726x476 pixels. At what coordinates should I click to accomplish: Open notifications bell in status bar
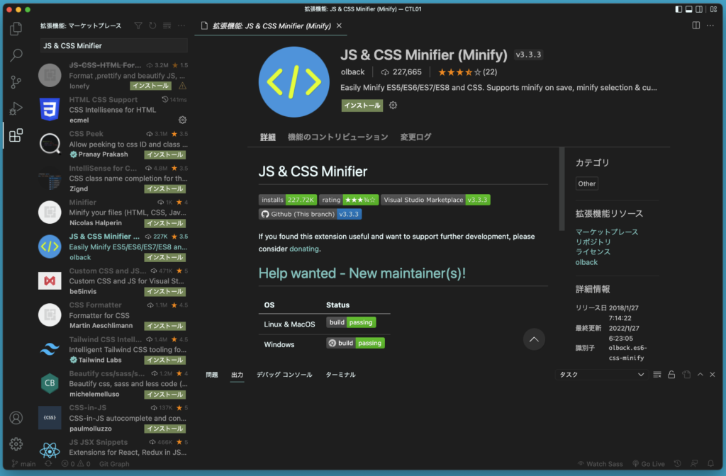tap(710, 463)
